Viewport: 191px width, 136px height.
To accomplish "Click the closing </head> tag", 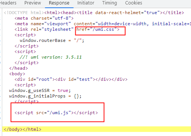I will (x=19, y=68).
